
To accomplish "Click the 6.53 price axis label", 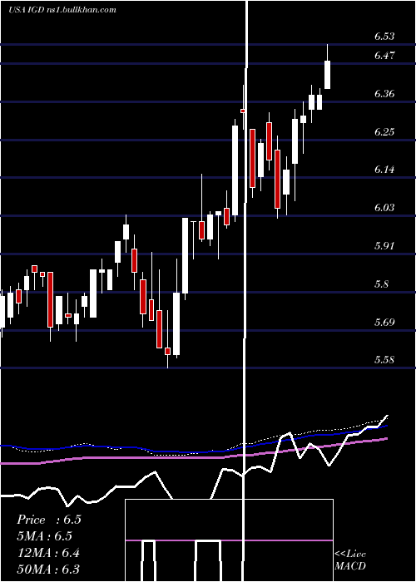I will [384, 37].
